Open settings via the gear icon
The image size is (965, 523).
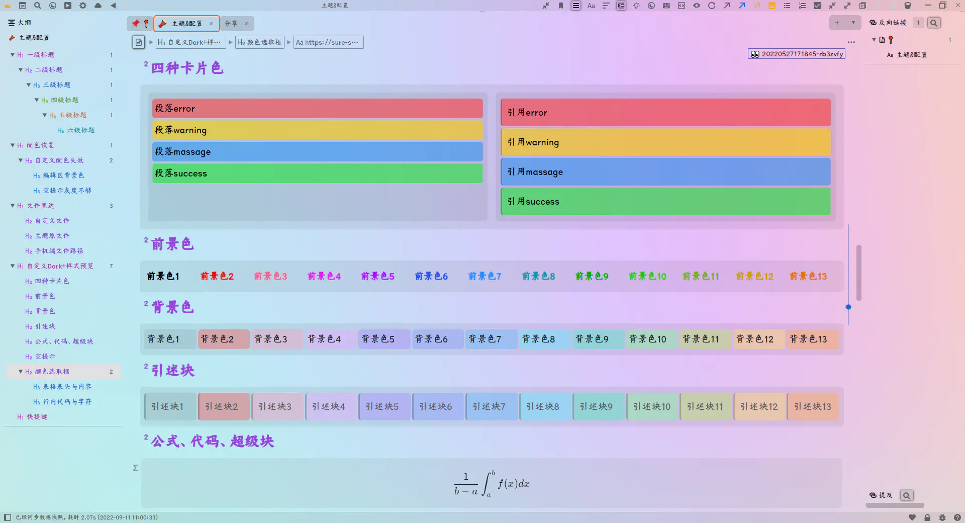pos(83,6)
